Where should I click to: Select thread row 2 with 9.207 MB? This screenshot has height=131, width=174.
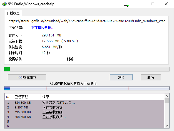pos(84,107)
